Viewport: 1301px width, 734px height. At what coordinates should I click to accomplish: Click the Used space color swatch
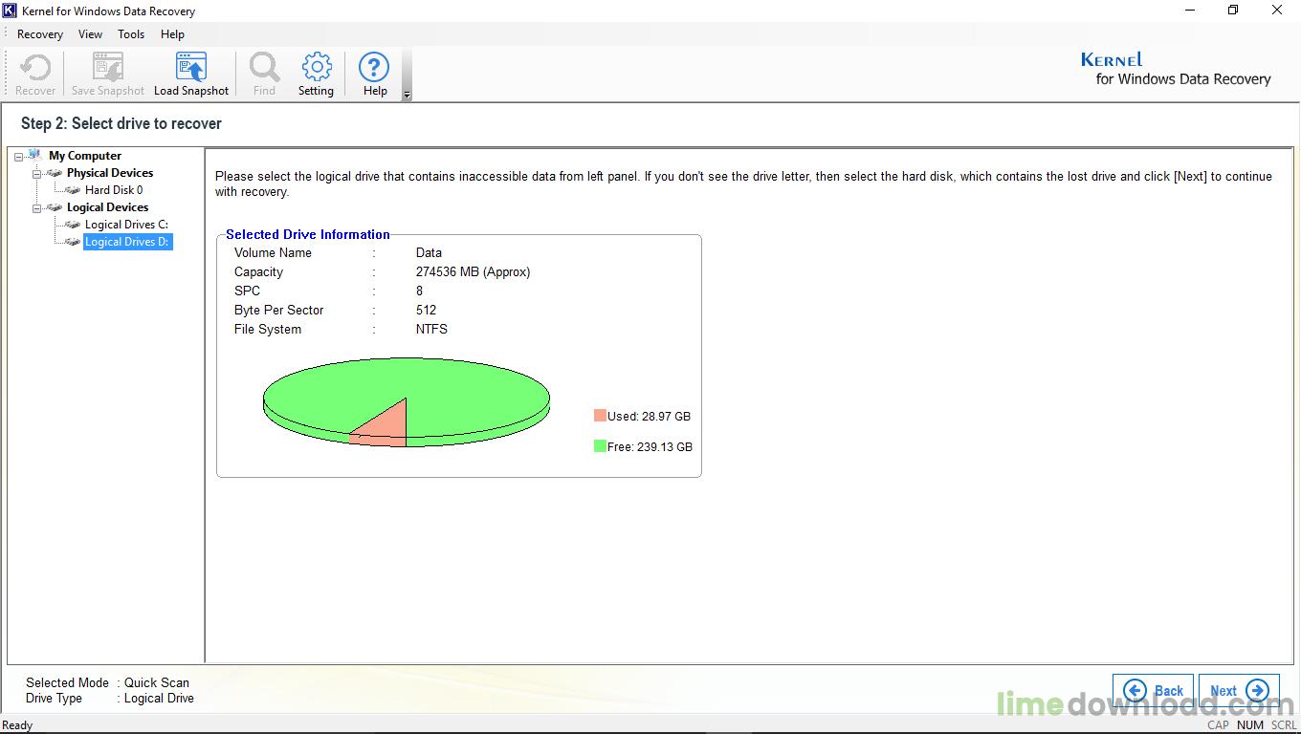(x=600, y=416)
